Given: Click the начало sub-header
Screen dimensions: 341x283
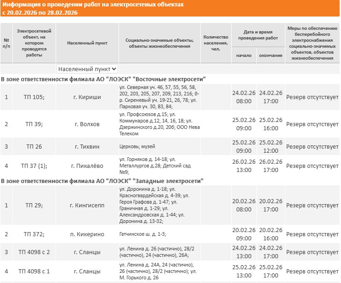Looking at the screenshot, I should click(244, 55).
